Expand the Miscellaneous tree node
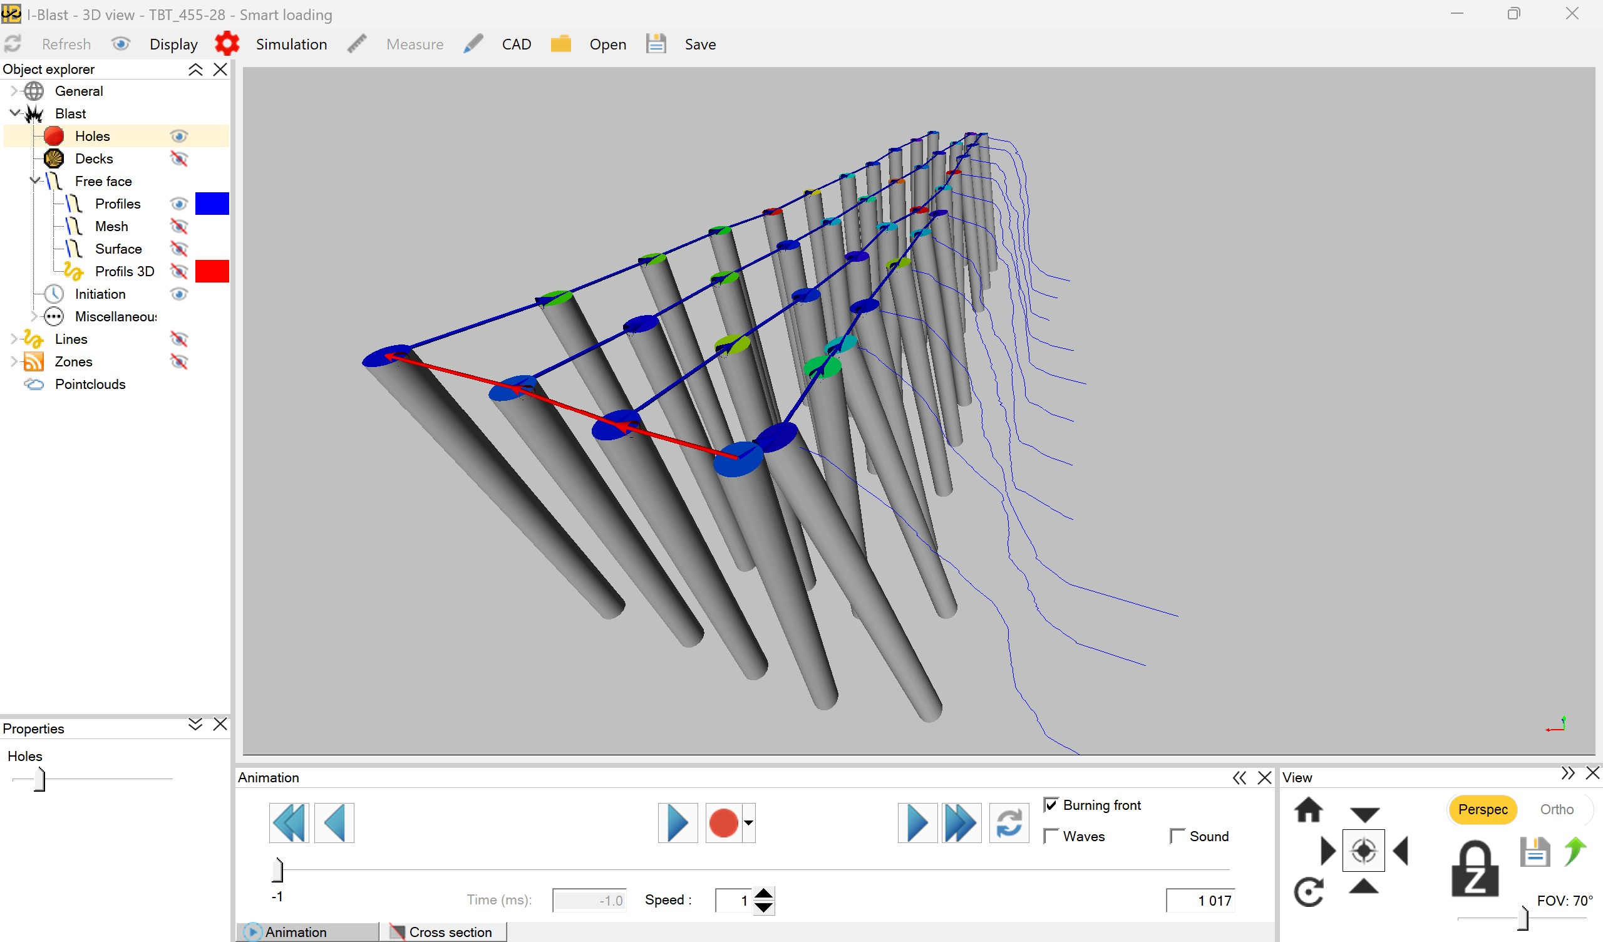This screenshot has width=1603, height=942. (x=34, y=316)
